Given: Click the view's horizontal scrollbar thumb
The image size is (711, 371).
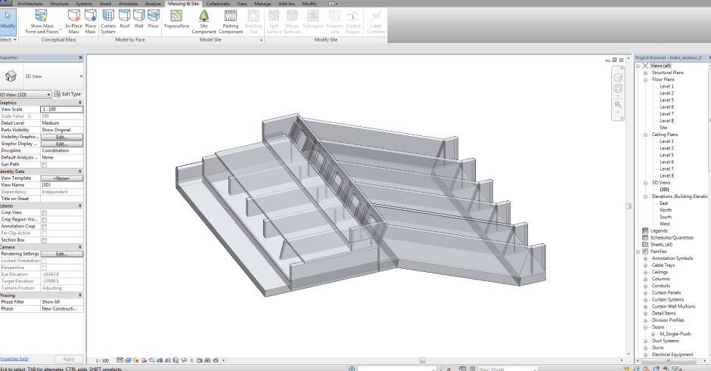Looking at the screenshot, I should pyautogui.click(x=423, y=360).
